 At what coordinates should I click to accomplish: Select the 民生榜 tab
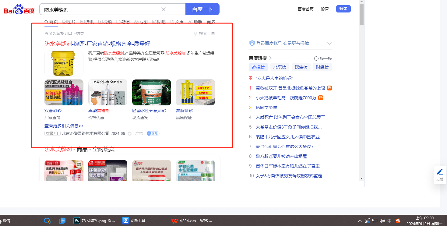point(301,67)
